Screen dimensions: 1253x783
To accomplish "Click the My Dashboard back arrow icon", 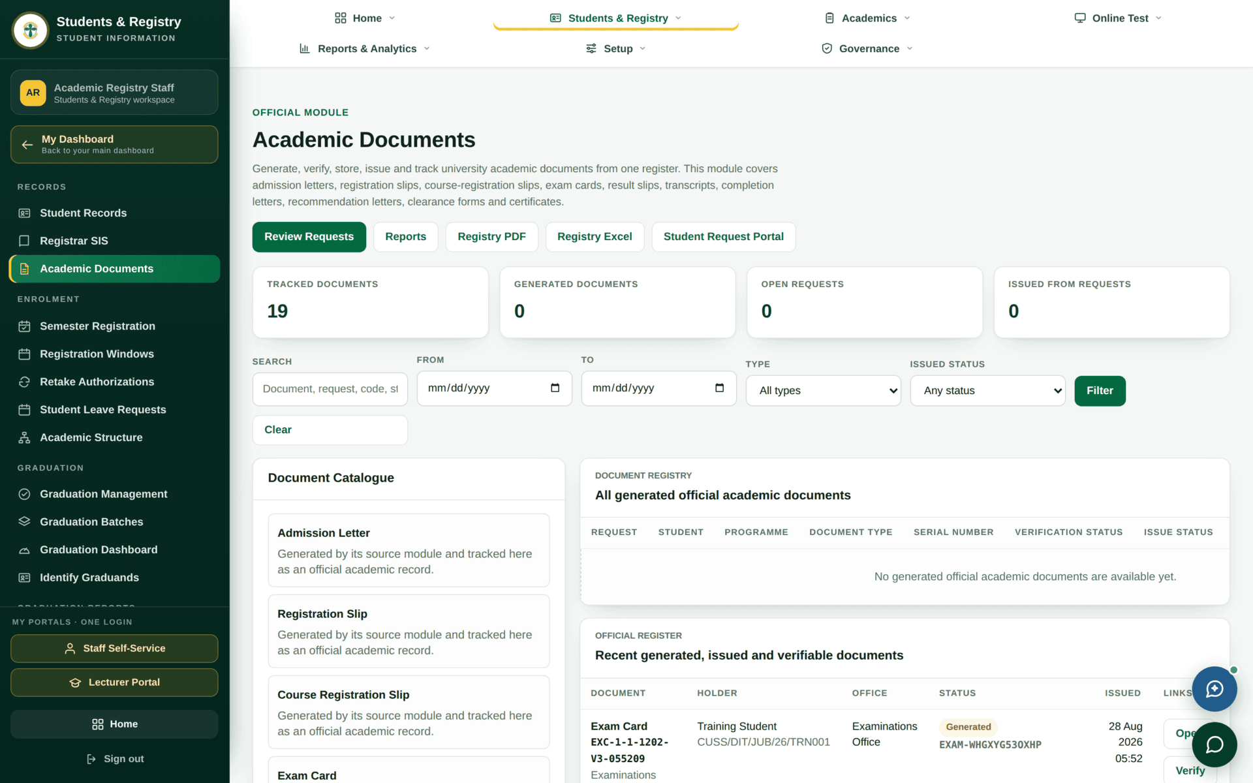I will 27,144.
